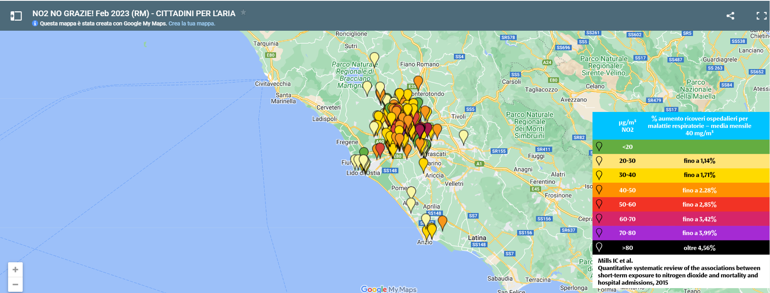This screenshot has height=293, width=770.
Task: Star this map as favorite
Action: tap(244, 12)
